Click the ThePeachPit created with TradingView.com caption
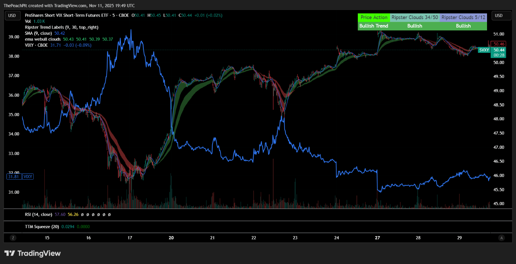 [x=69, y=5]
